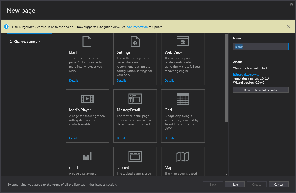Select the Chart bar graph icon
The image size is (296, 193).
[87, 156]
